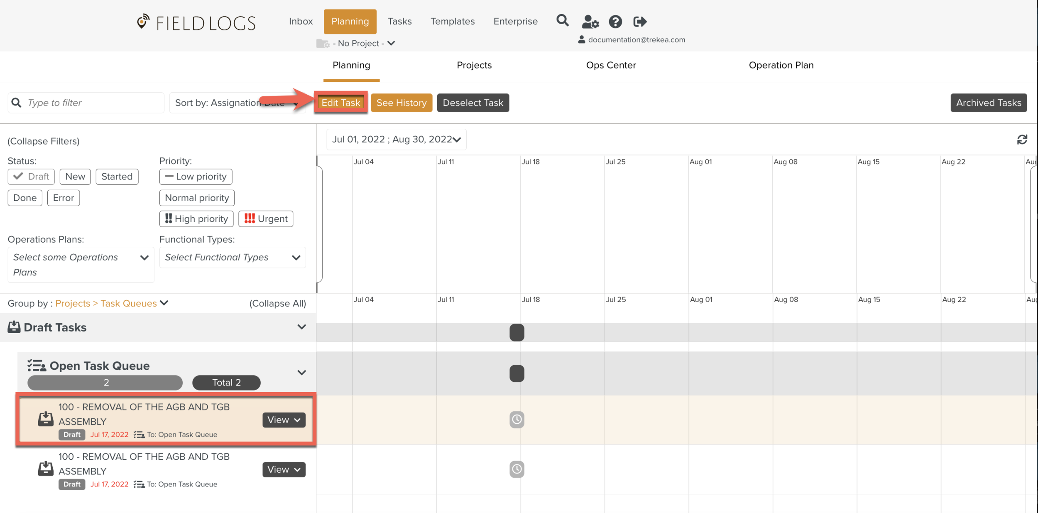
Task: Open the date range dropdown
Action: click(x=396, y=140)
